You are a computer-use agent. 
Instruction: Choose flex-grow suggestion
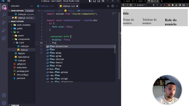80,56
